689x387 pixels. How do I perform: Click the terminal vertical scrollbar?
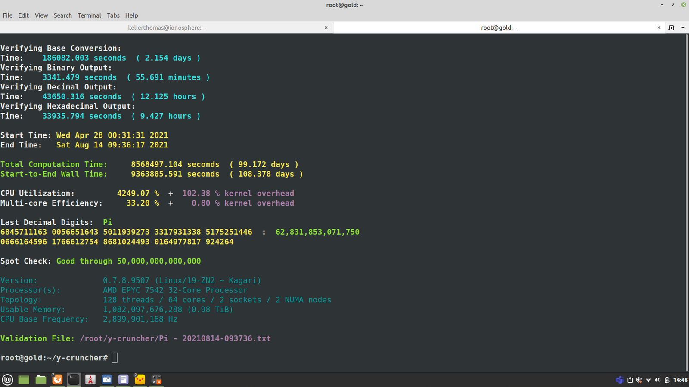click(x=686, y=202)
